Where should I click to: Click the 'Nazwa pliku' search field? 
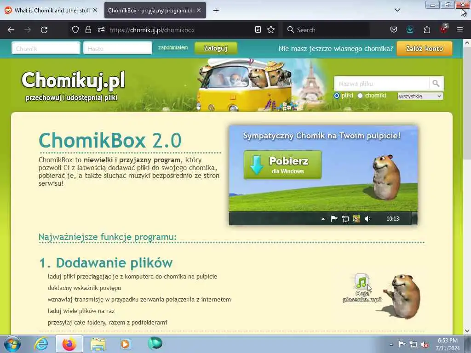pos(381,84)
